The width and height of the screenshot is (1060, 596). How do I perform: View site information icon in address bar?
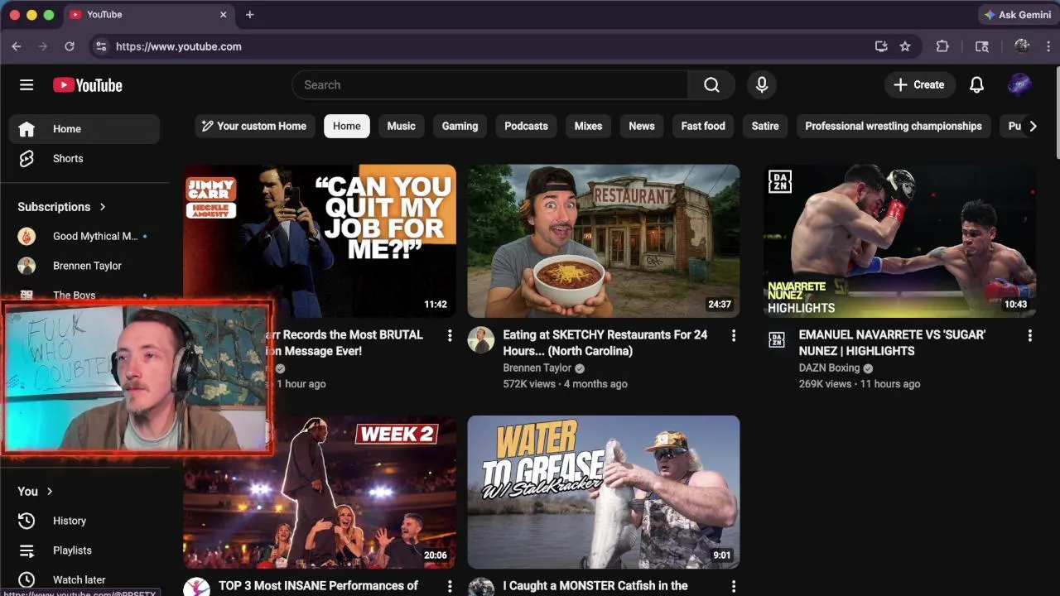point(101,46)
